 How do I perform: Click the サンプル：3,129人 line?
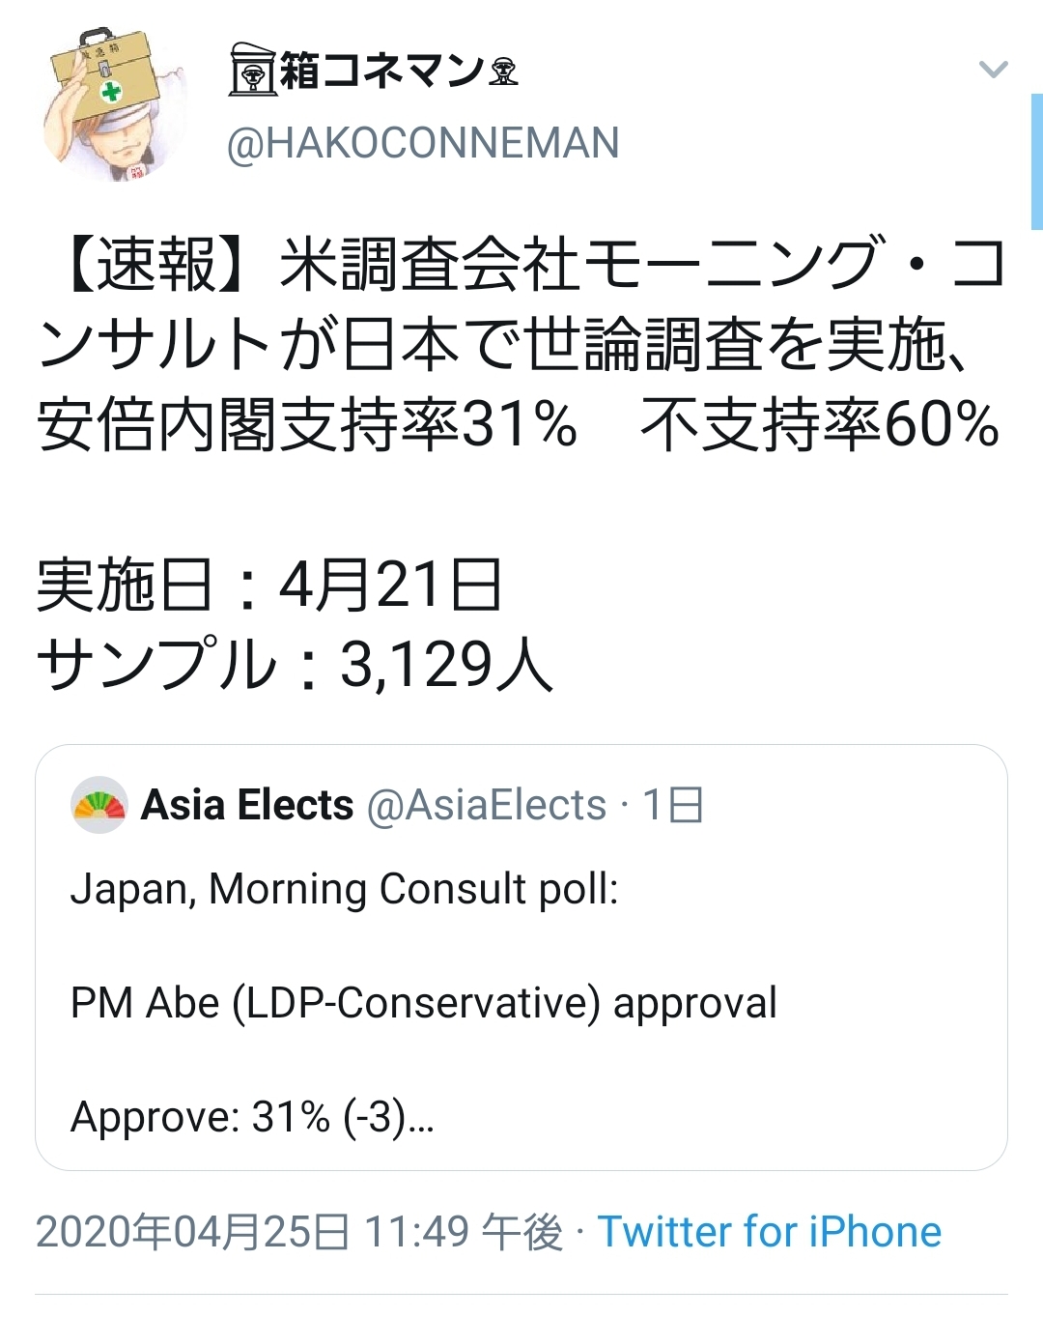pos(295,665)
